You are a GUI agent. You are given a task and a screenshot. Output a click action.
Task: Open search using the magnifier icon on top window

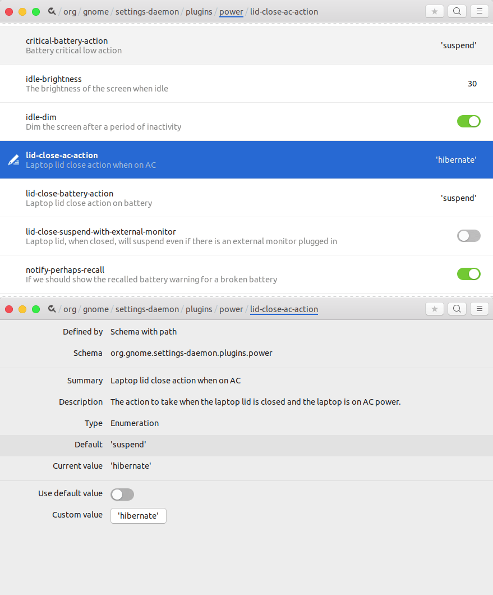457,11
